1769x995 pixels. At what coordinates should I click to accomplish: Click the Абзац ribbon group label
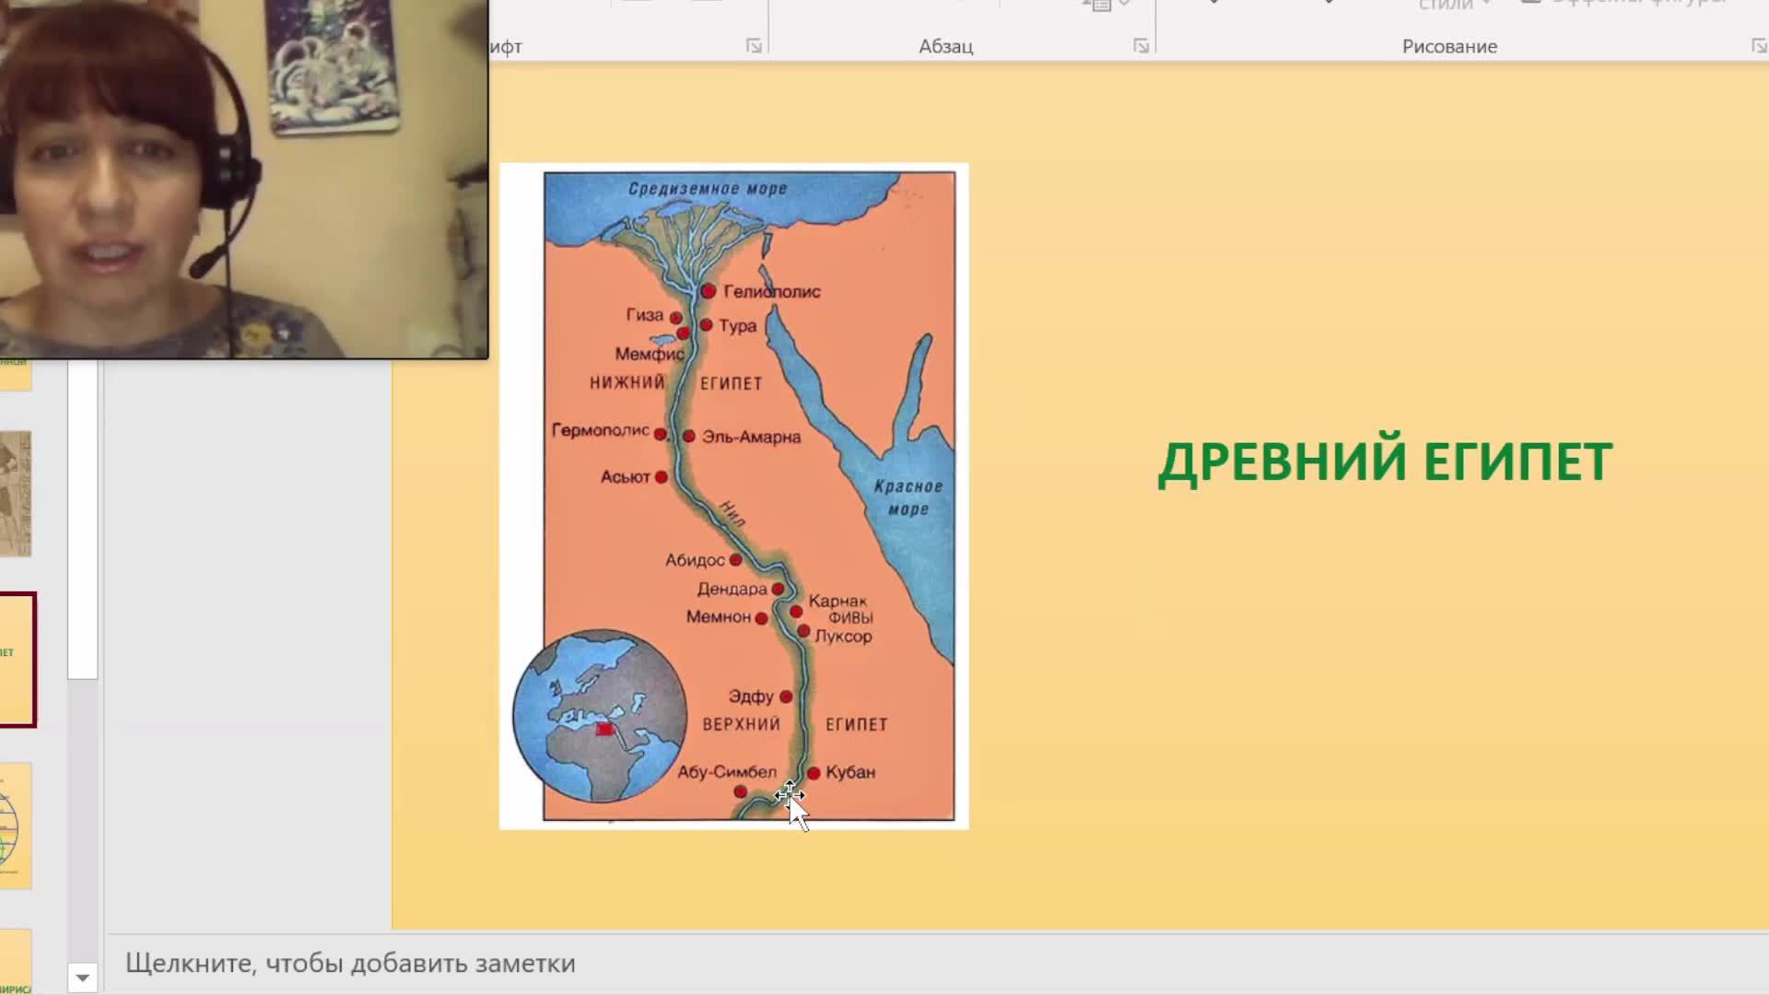pos(945,46)
